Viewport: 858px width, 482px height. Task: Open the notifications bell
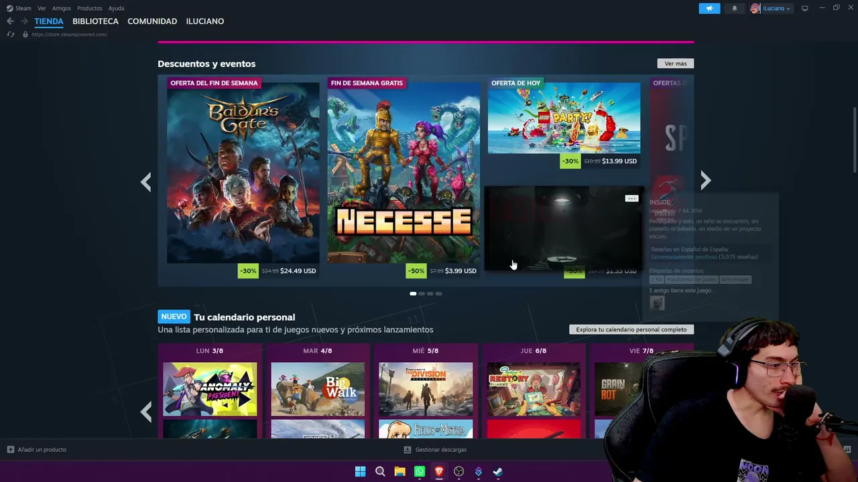(x=735, y=8)
